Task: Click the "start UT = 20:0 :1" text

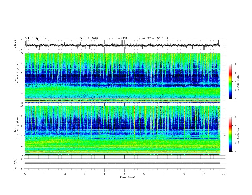Action: point(154,38)
